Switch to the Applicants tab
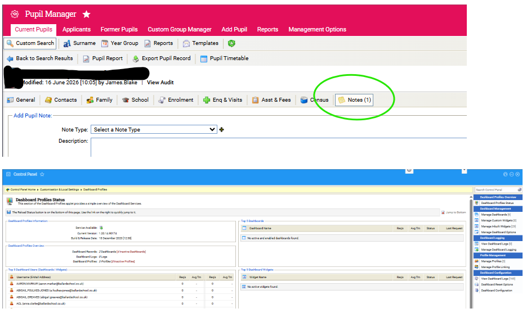Screen dimensions: 531x313 (x=77, y=29)
